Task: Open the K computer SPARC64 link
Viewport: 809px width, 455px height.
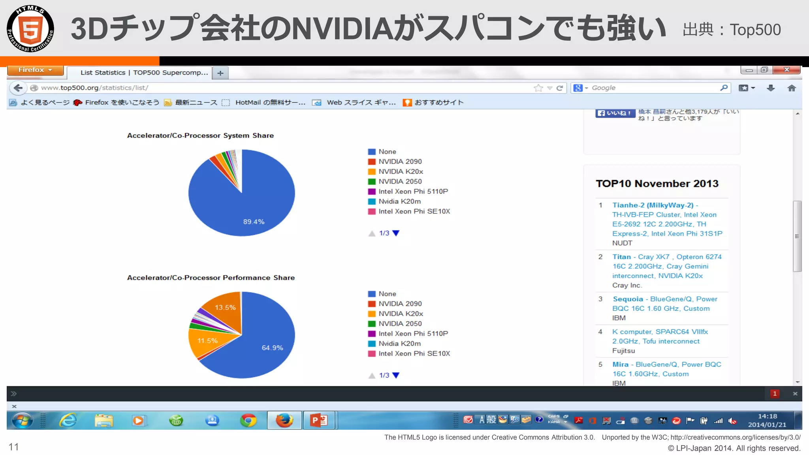Action: [660, 337]
